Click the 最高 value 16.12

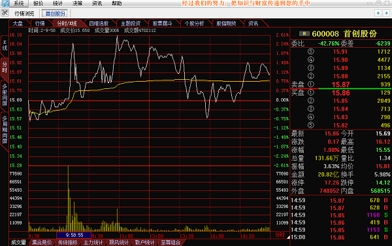click(383, 142)
